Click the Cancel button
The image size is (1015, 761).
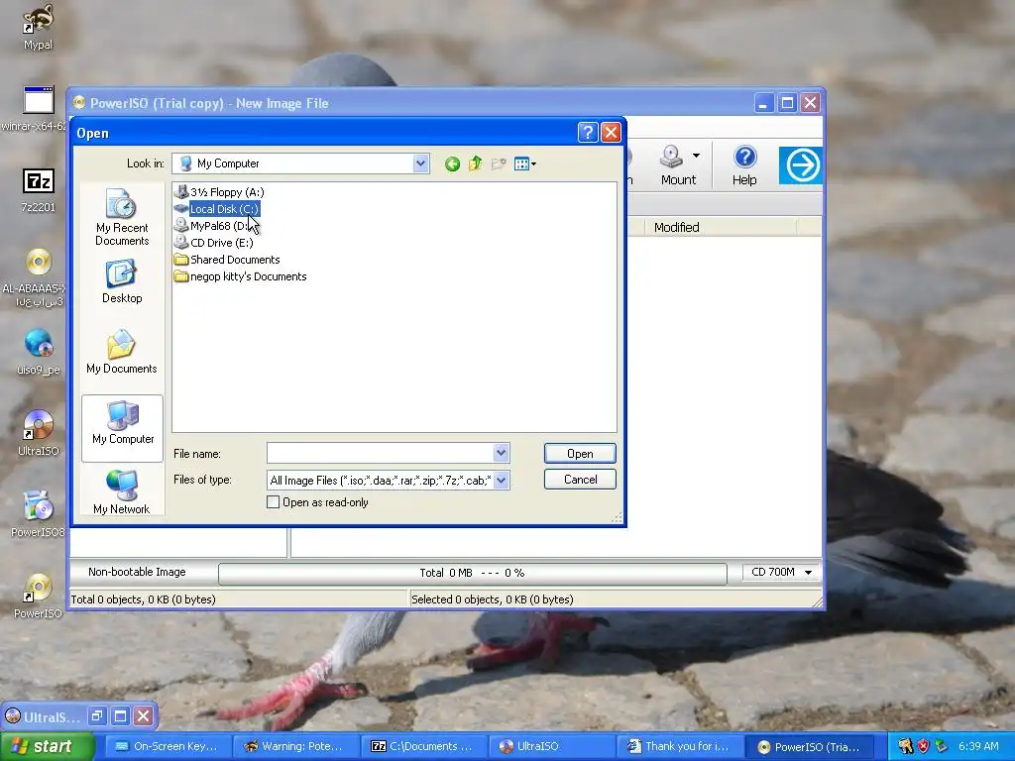pyautogui.click(x=580, y=480)
